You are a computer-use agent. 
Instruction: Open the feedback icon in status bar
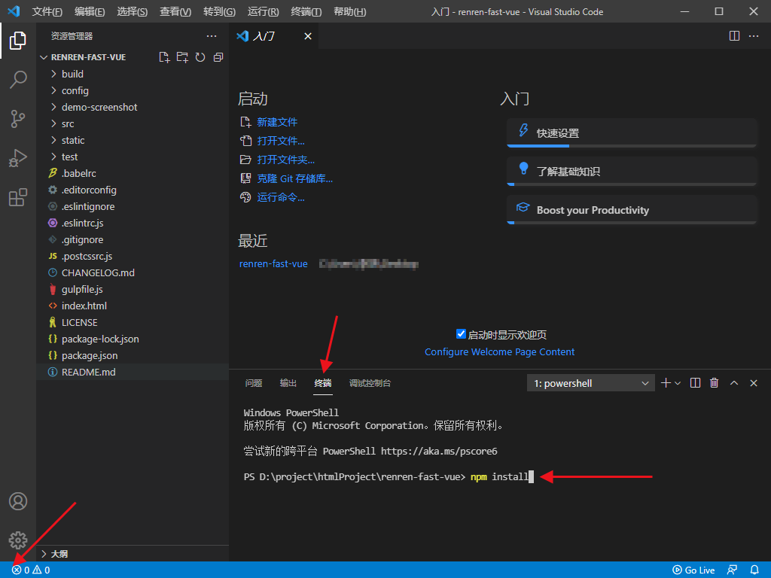732,570
